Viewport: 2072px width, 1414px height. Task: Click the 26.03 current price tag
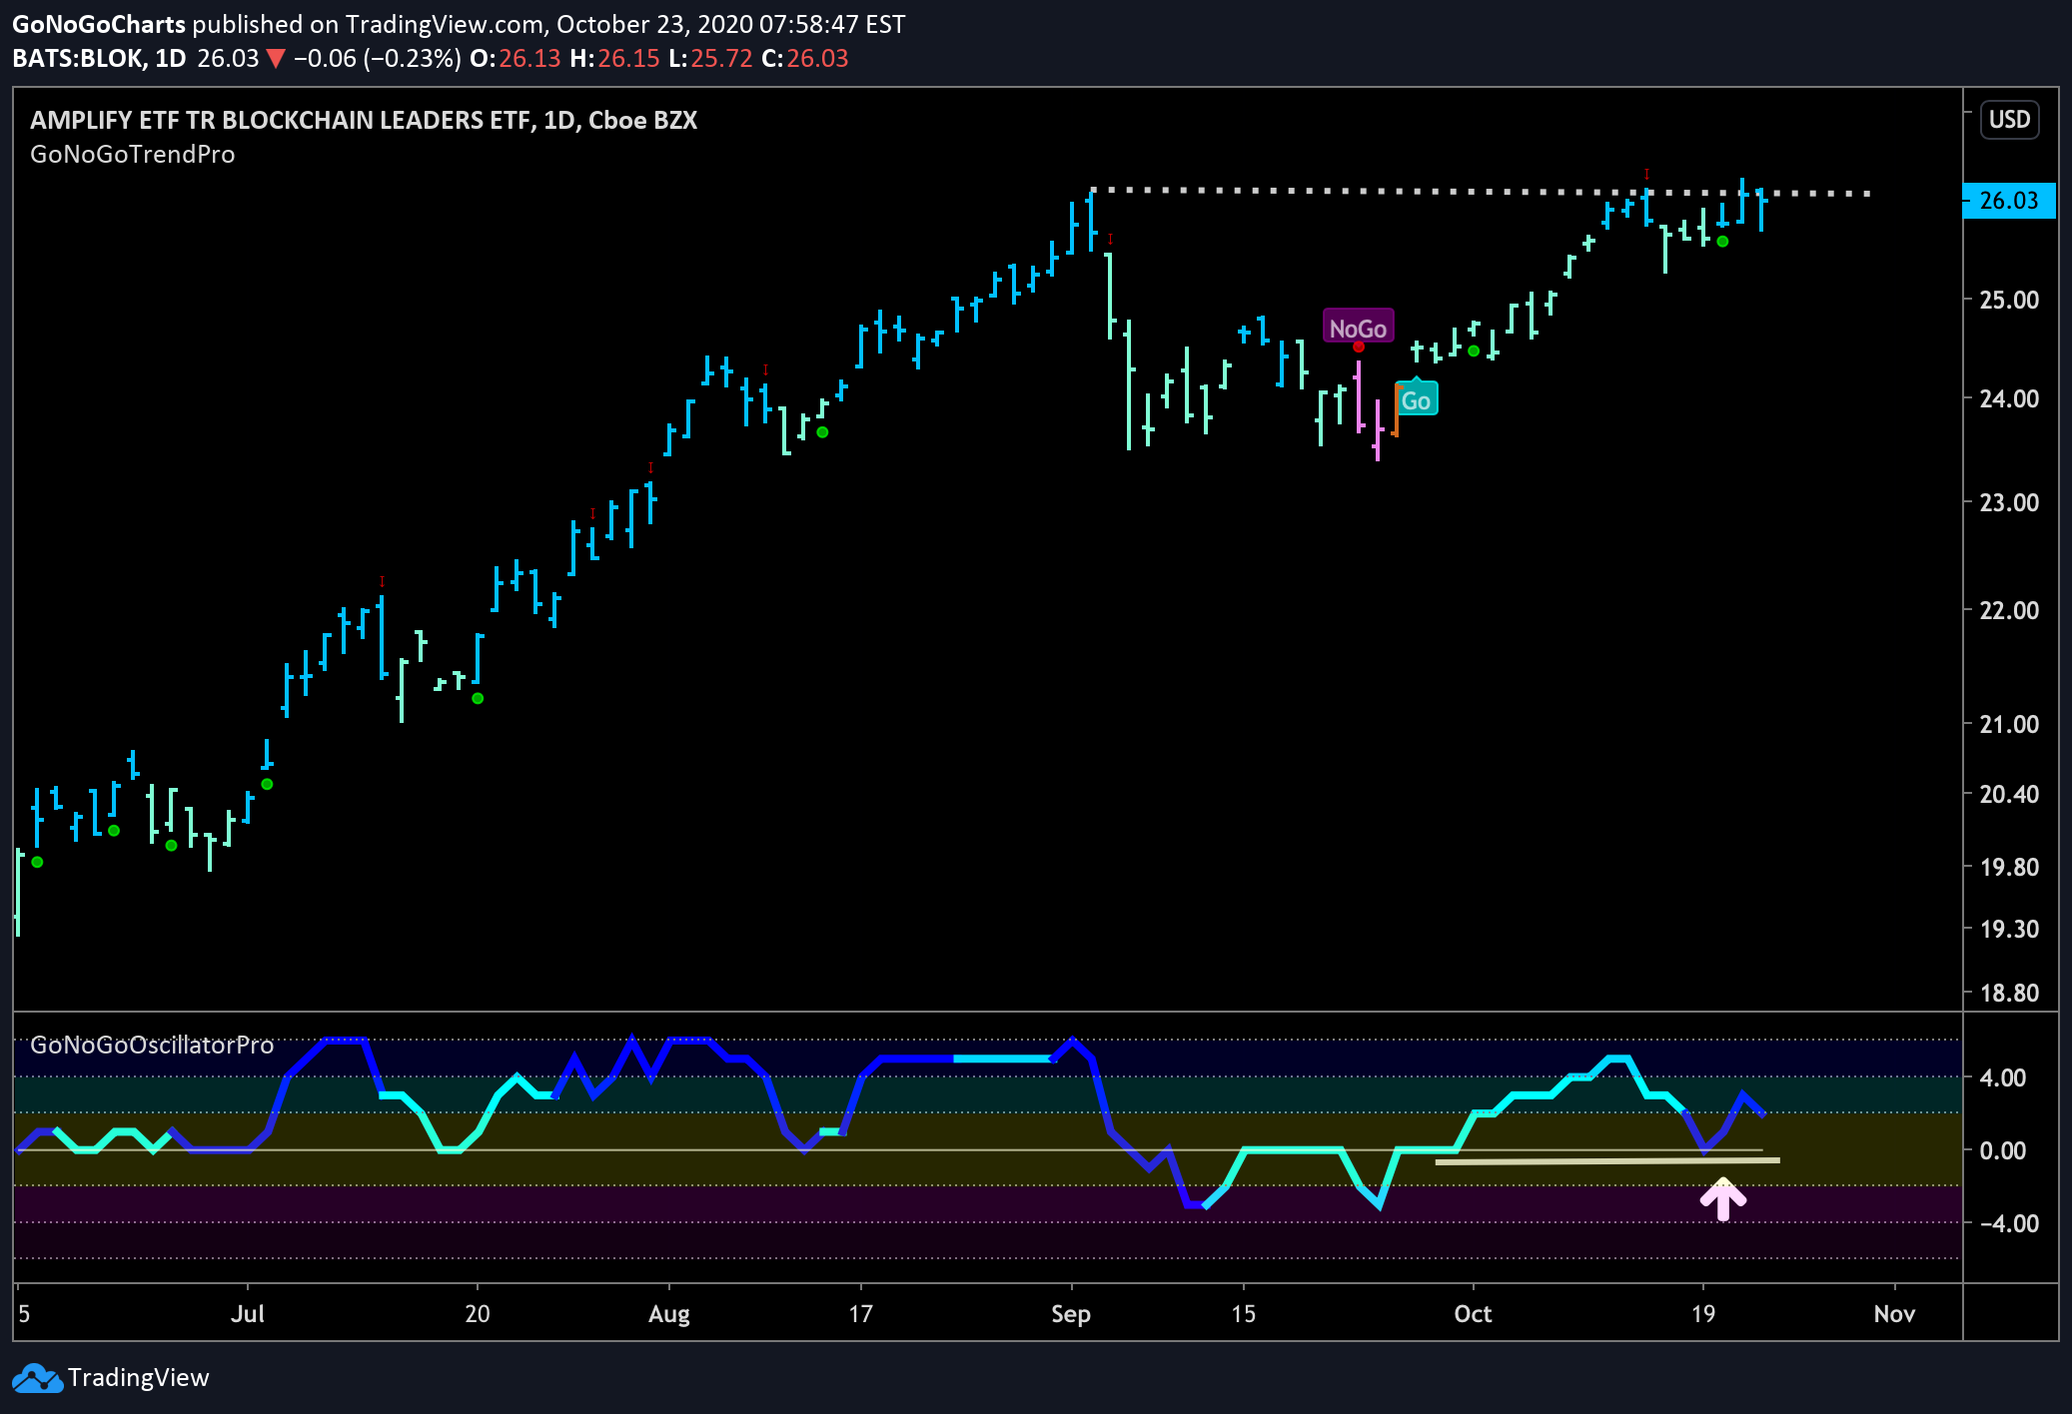pos(2009,201)
